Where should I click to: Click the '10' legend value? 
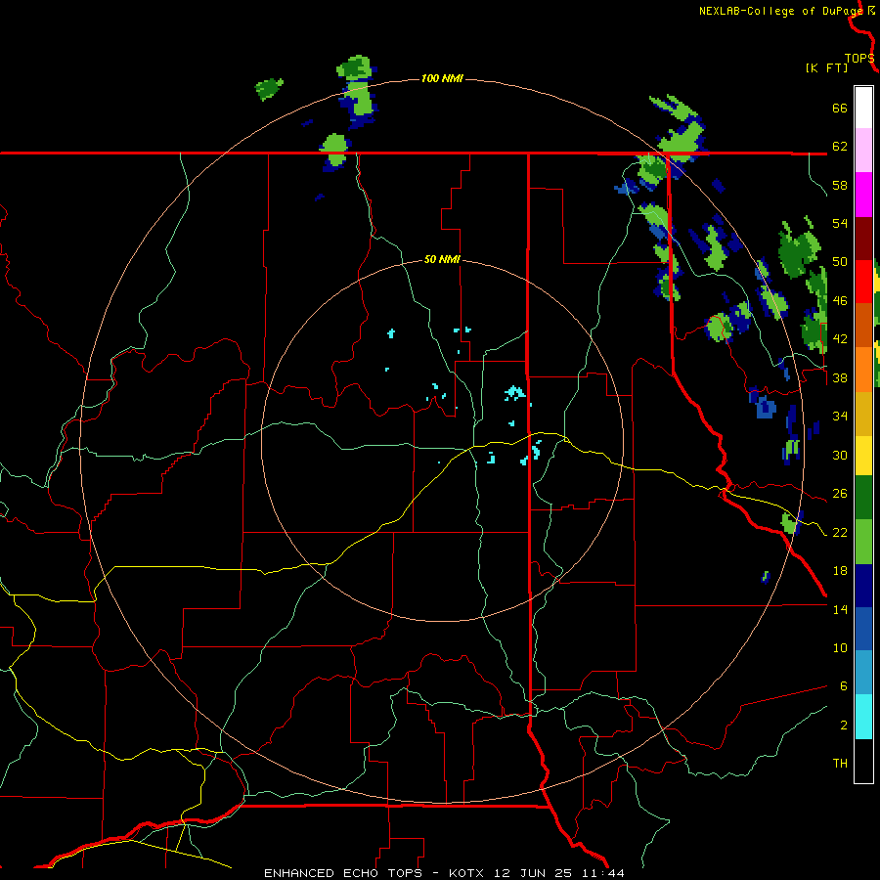tap(840, 647)
